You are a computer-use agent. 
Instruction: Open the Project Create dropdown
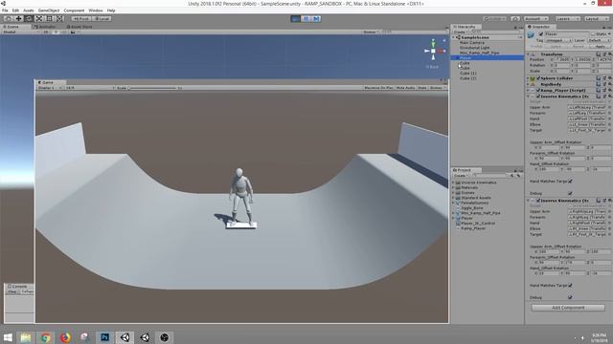pos(461,176)
